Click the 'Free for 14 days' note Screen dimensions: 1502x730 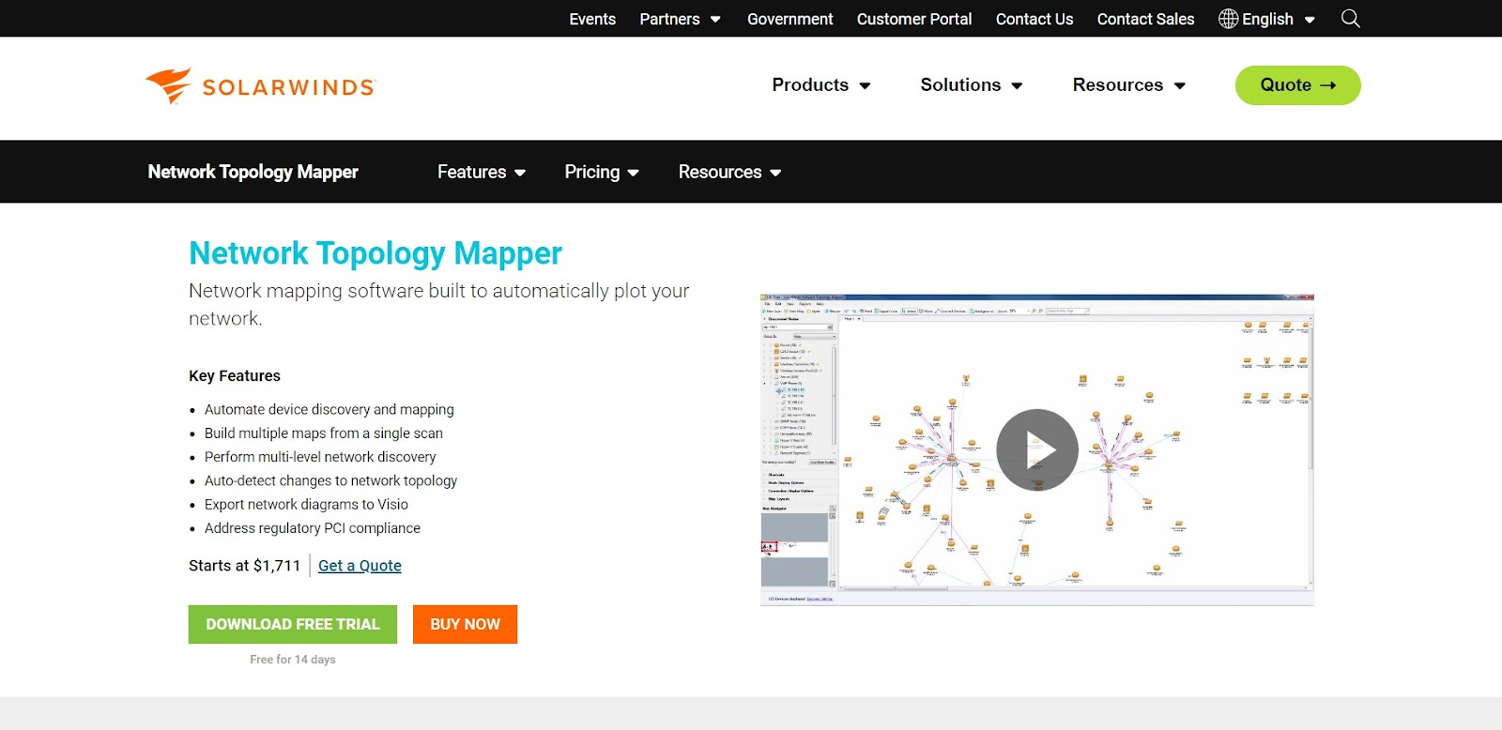click(x=293, y=660)
